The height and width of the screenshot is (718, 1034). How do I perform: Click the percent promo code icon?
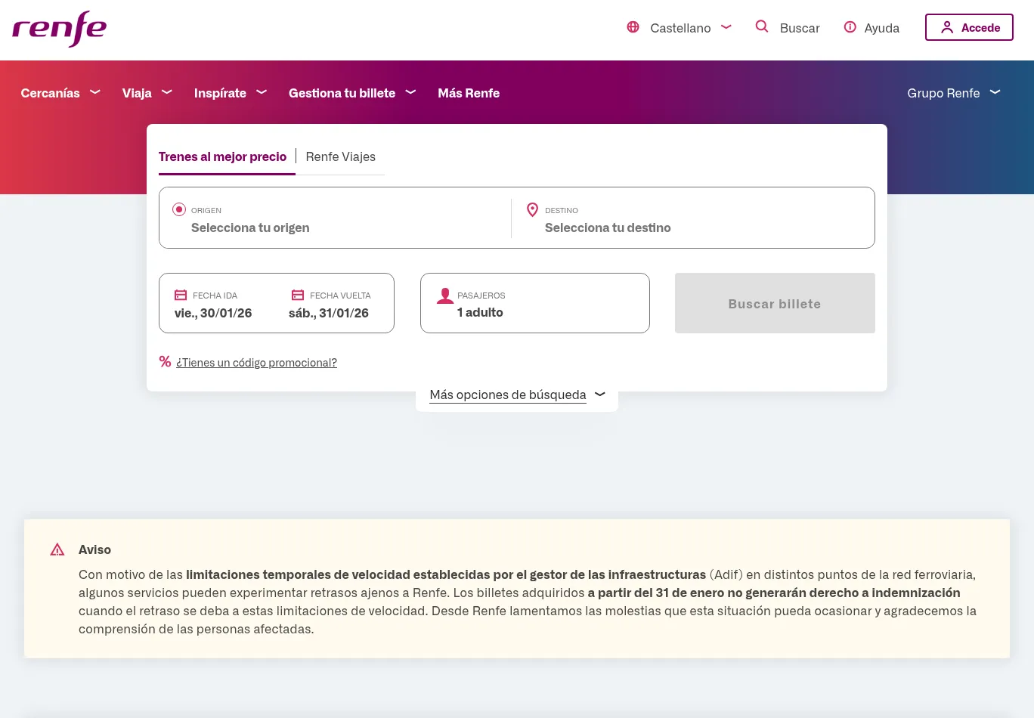coord(165,362)
